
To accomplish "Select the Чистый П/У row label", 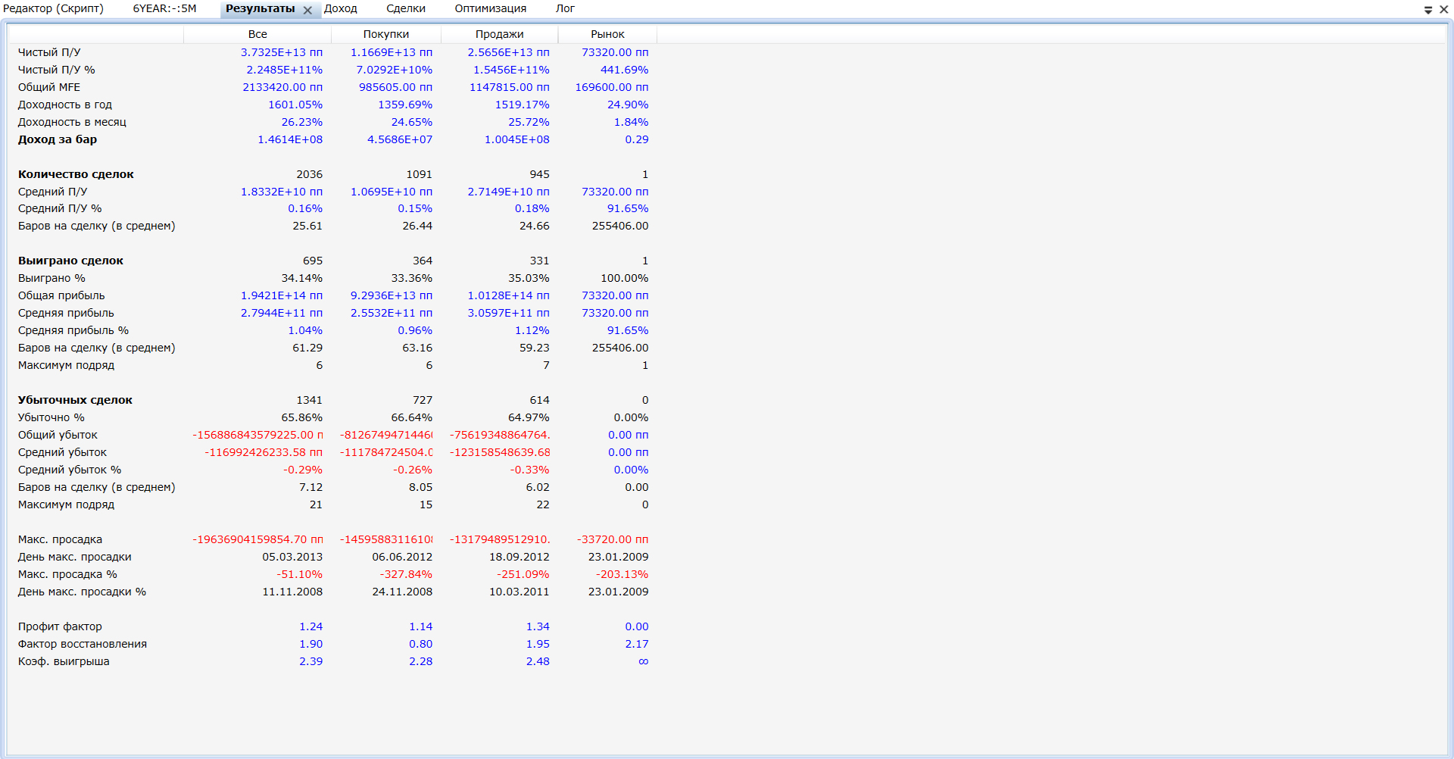I will 49,52.
